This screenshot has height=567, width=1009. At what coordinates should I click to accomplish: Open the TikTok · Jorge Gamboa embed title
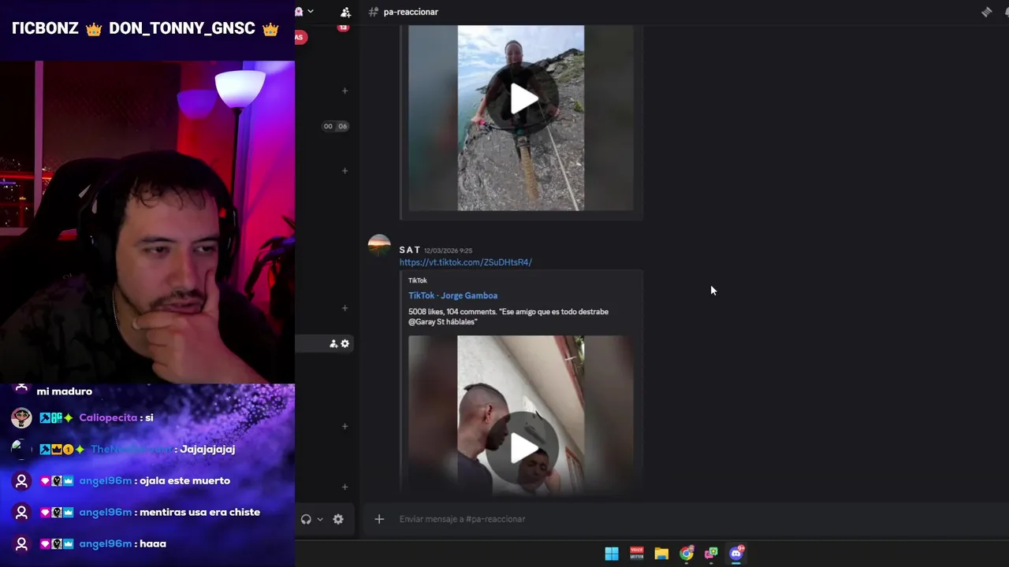coord(452,295)
